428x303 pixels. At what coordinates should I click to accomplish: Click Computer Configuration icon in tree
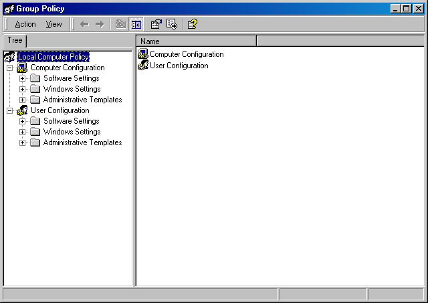22,68
